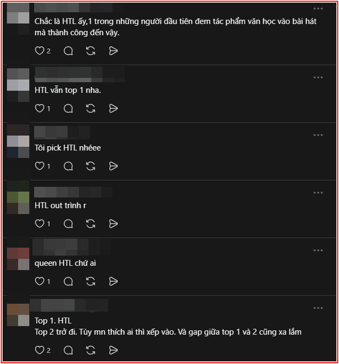Image resolution: width=339 pixels, height=364 pixels.
Task: Share the 'queen HTL chứ ai' comment
Action: [x=113, y=281]
